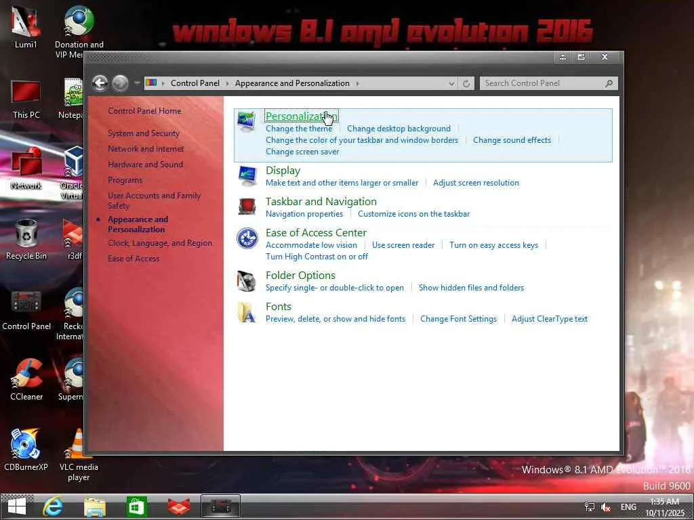Open the Start button
Screen dimensions: 694x520
click(x=17, y=506)
